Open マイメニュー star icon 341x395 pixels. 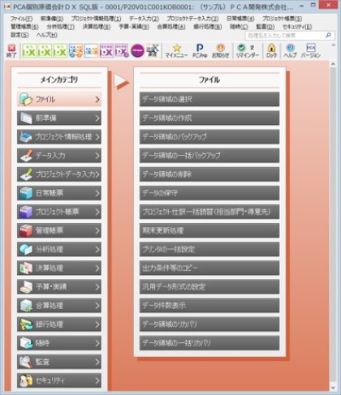tap(176, 51)
